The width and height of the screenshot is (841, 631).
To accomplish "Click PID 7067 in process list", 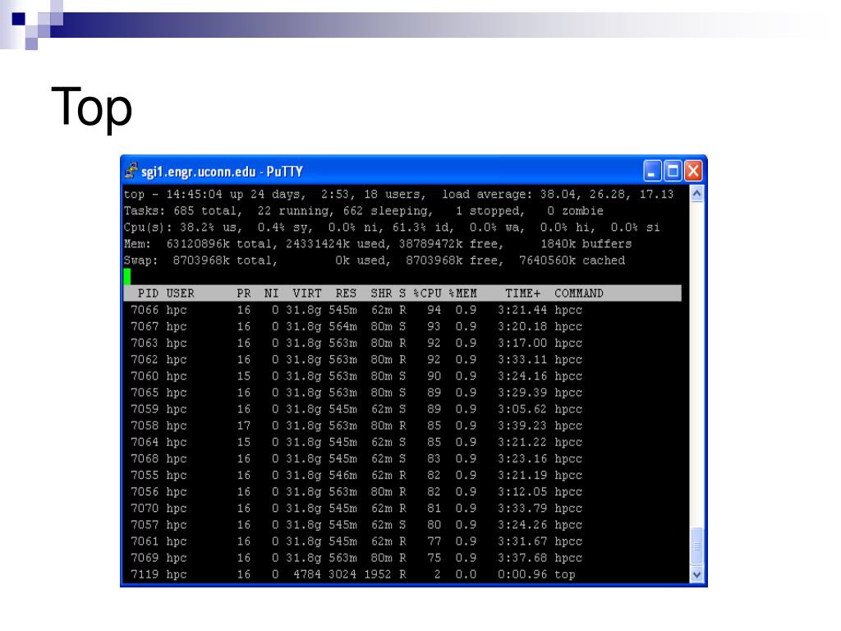I will click(x=145, y=327).
